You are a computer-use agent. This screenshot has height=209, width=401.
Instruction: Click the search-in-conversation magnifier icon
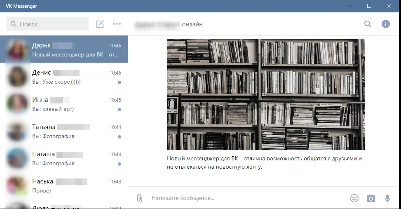coord(368,24)
